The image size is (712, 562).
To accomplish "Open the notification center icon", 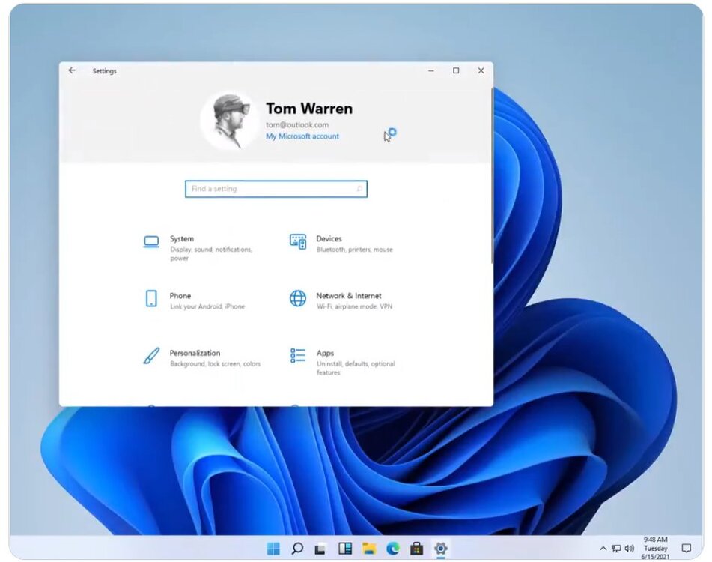I will click(x=687, y=549).
